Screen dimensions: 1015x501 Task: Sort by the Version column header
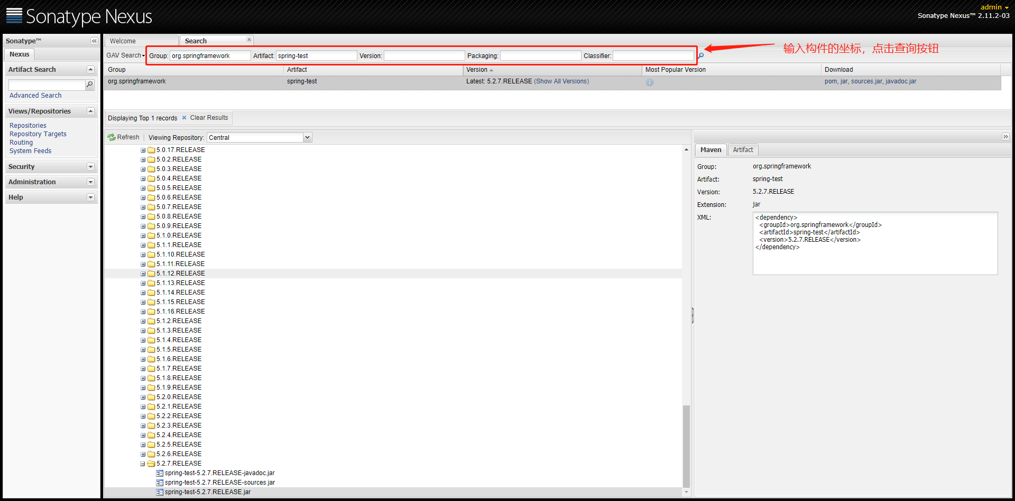[x=552, y=70]
